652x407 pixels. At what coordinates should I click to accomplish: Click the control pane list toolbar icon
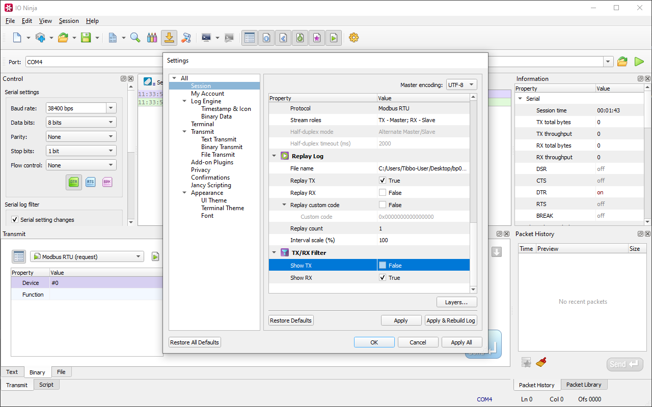coord(249,38)
